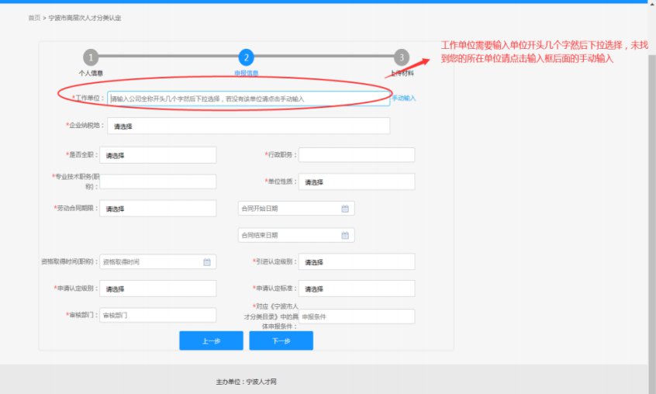This screenshot has height=394, width=656.
Task: Click the 行政职务 text field
Action: pyautogui.click(x=356, y=155)
